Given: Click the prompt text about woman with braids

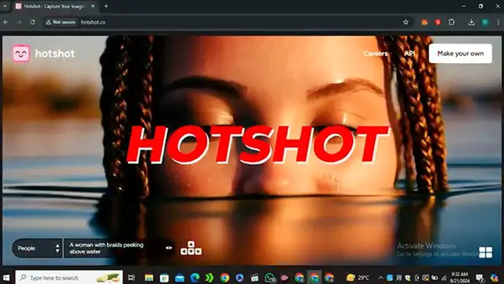Looking at the screenshot, I should click(x=106, y=248).
